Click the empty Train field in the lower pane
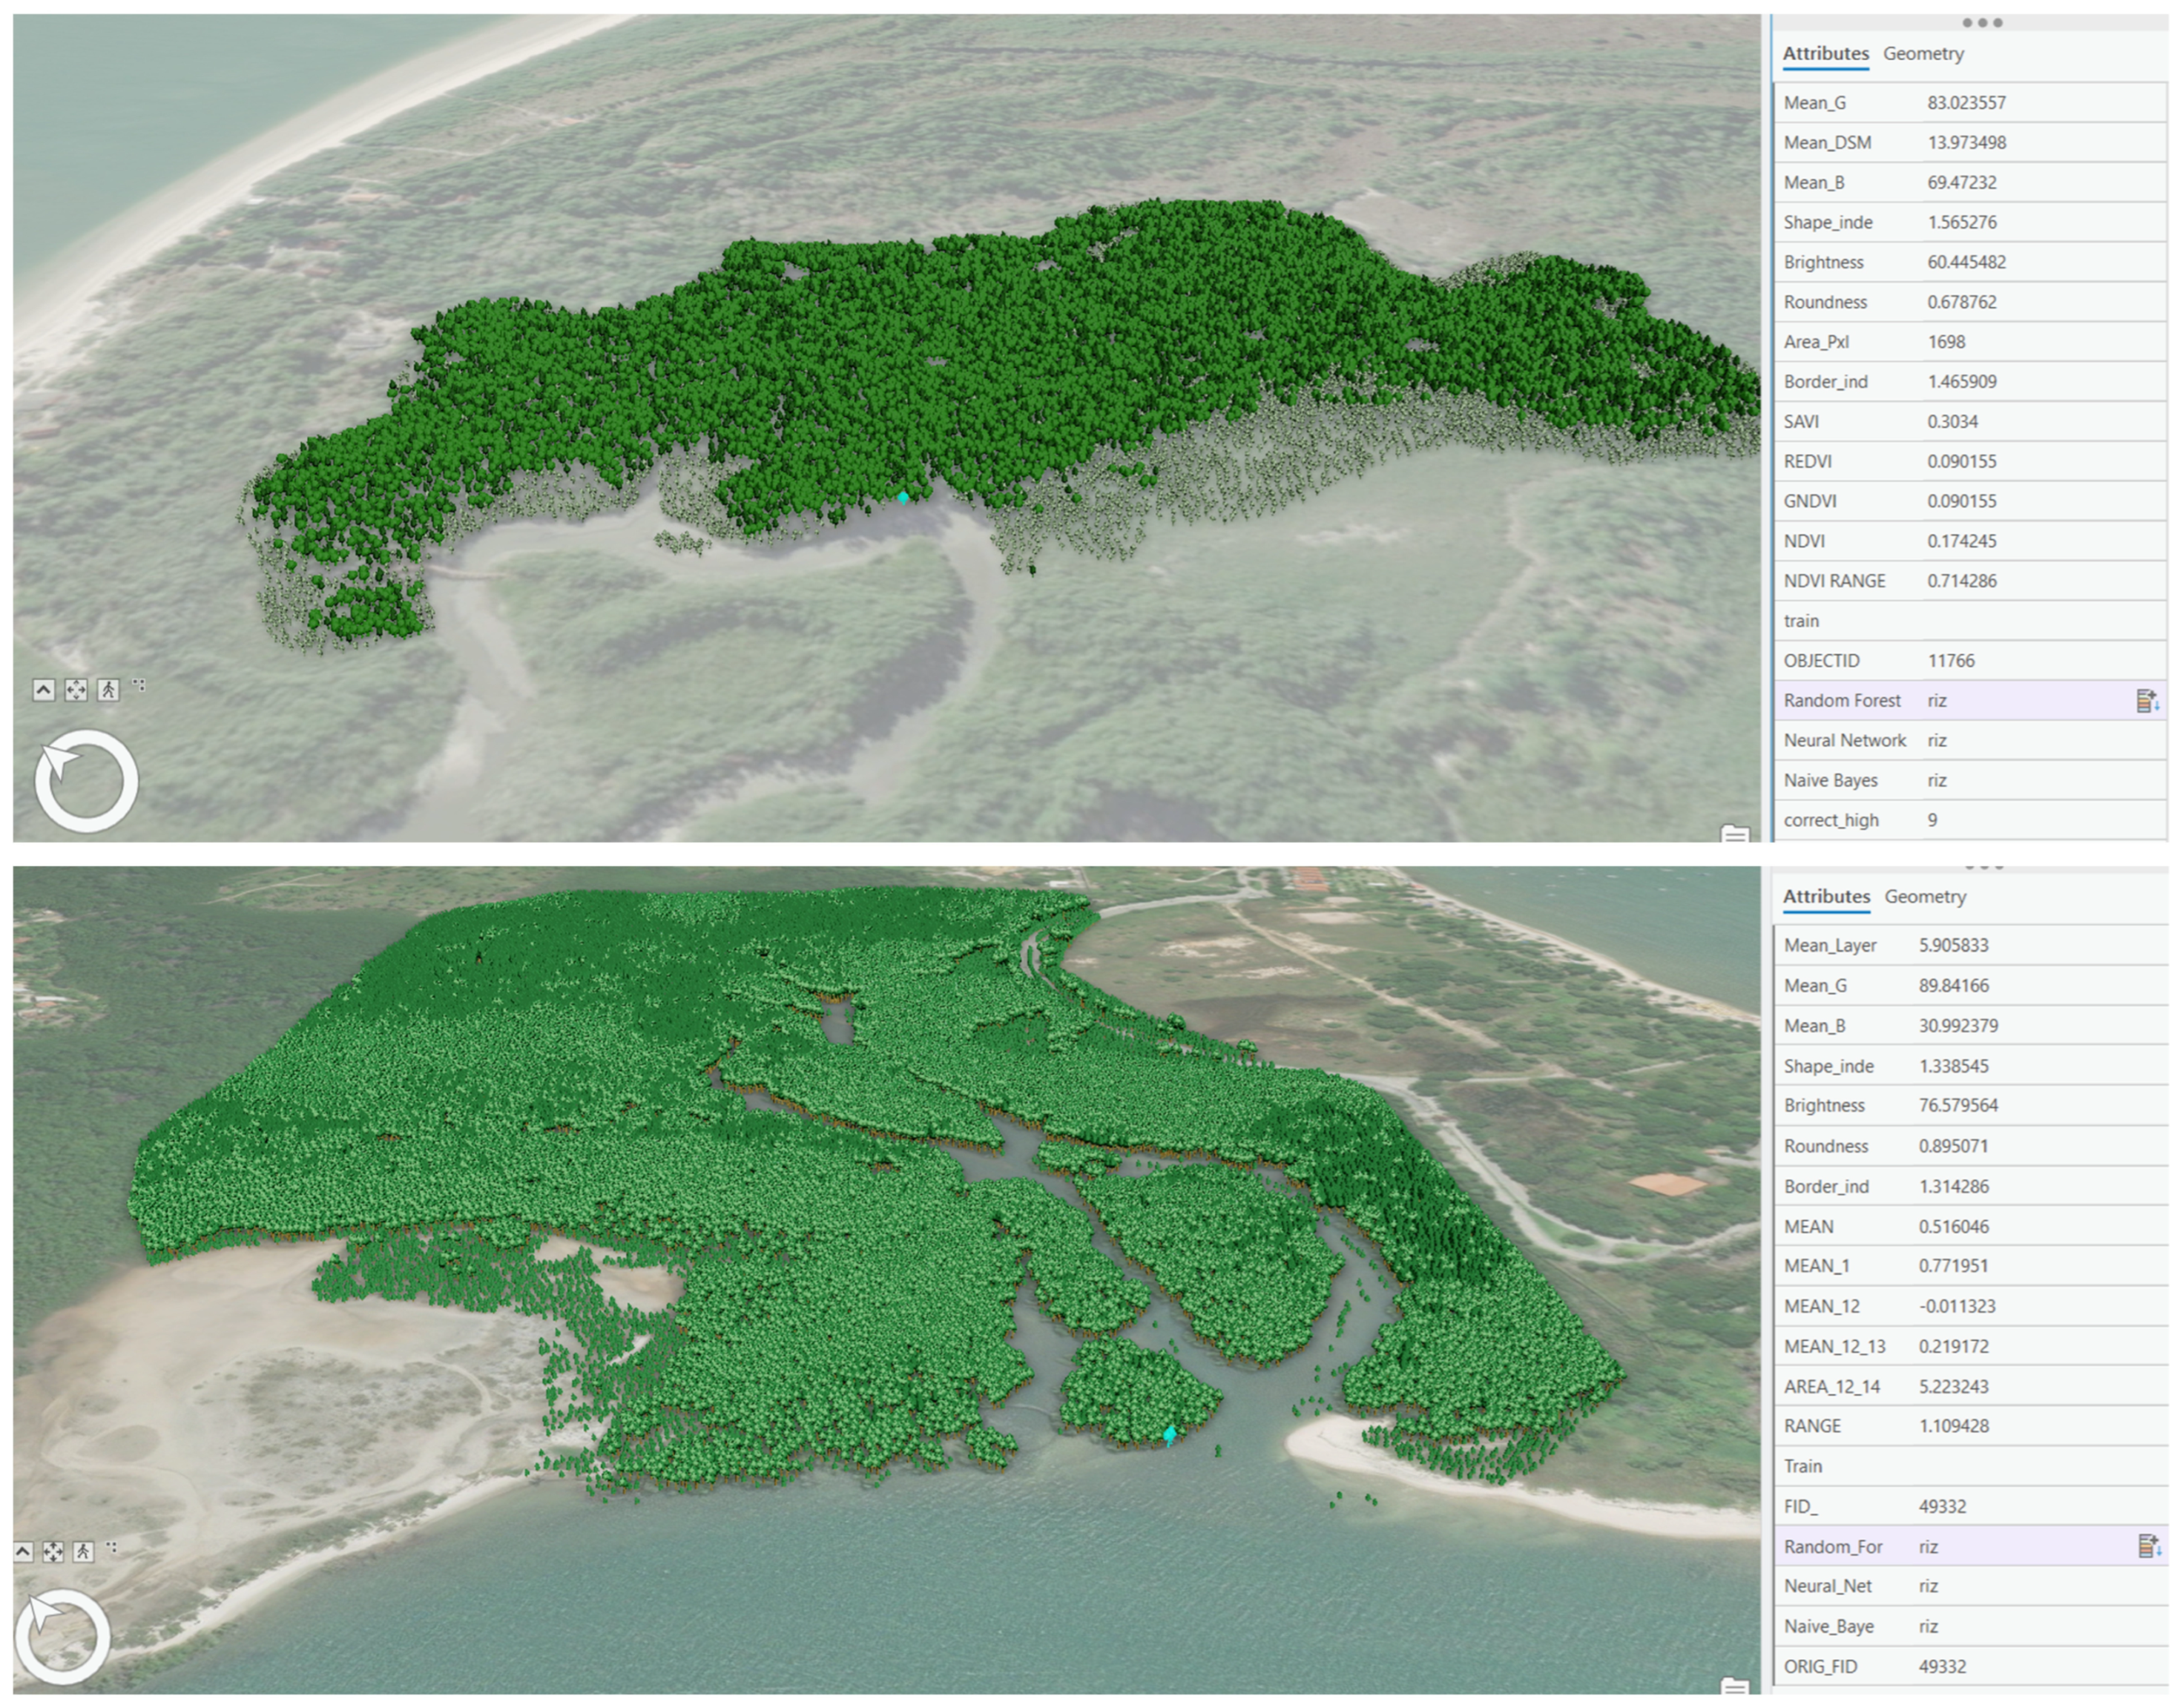The image size is (2183, 1708). (2040, 1466)
